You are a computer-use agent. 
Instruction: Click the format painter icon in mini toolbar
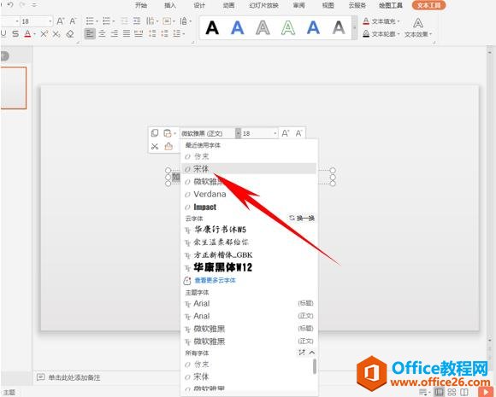(x=168, y=146)
